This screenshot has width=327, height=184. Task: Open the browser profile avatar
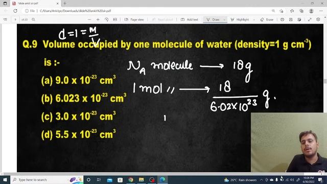pos(311,11)
